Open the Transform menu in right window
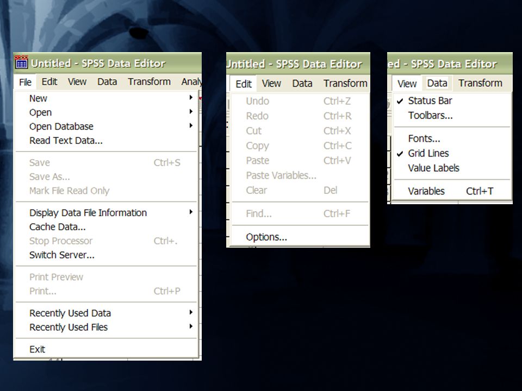 click(480, 83)
